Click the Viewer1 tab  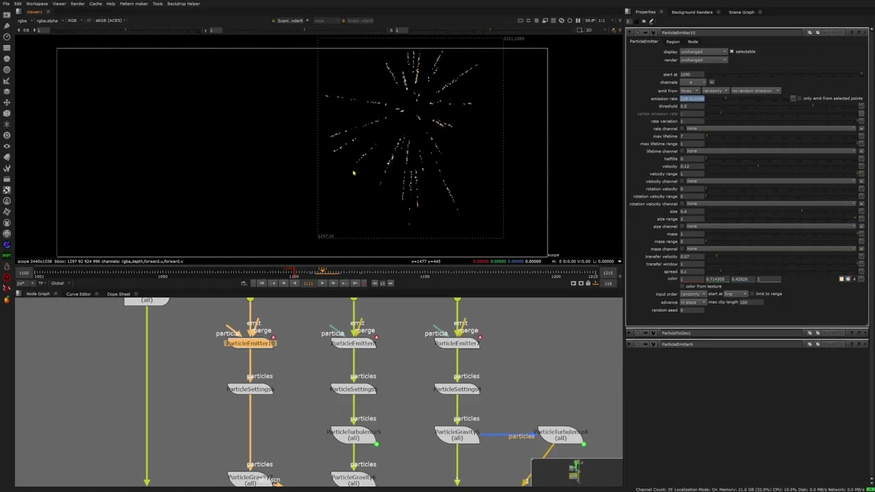click(x=33, y=12)
